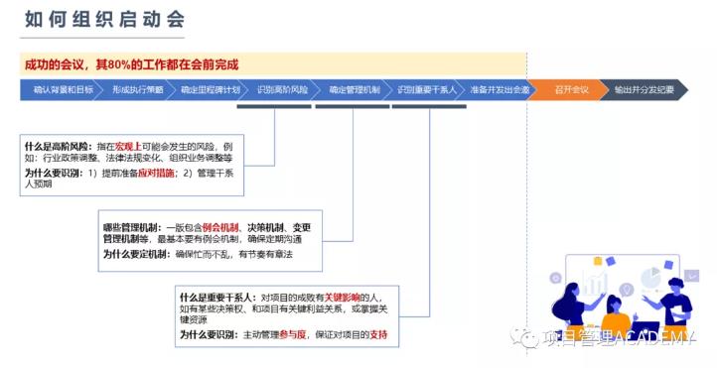This screenshot has width=717, height=368.
Task: Select the 确定管理机制 step arrow
Action: [x=354, y=89]
